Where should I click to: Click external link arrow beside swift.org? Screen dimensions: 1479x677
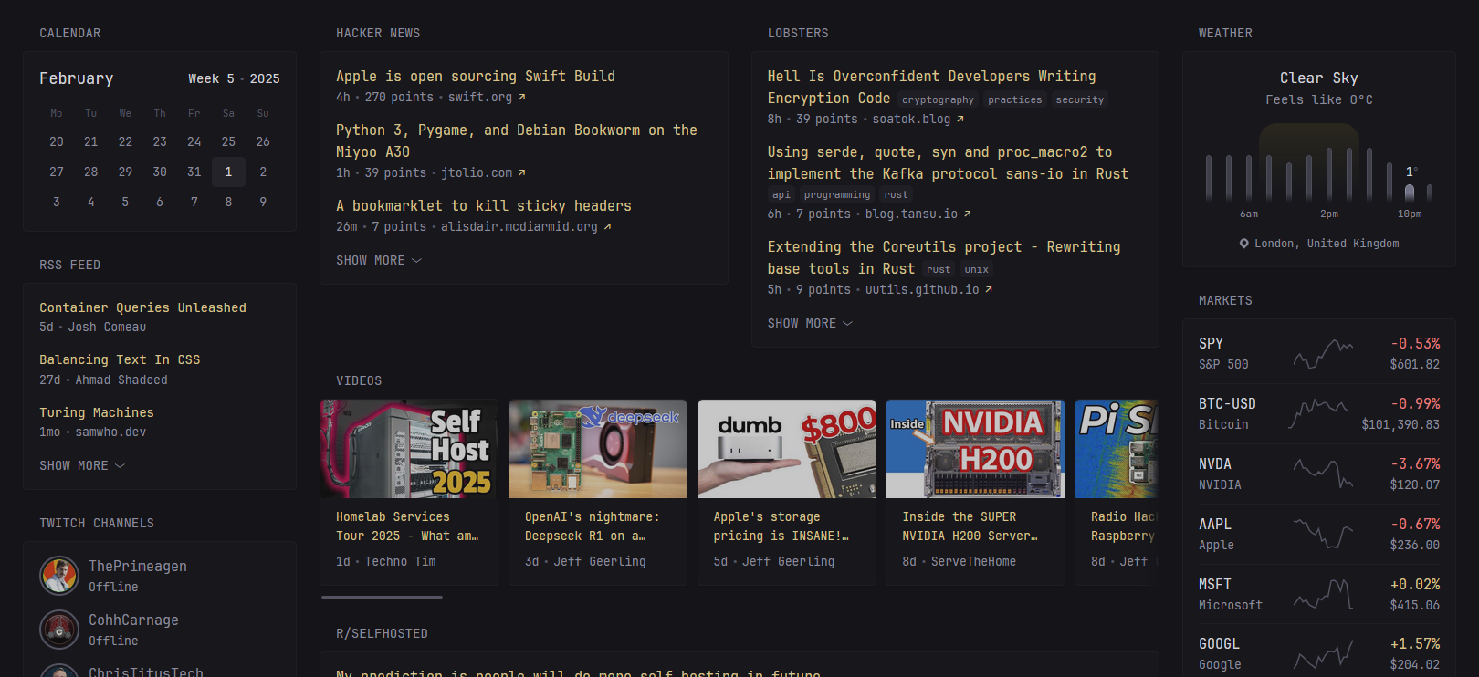click(522, 98)
